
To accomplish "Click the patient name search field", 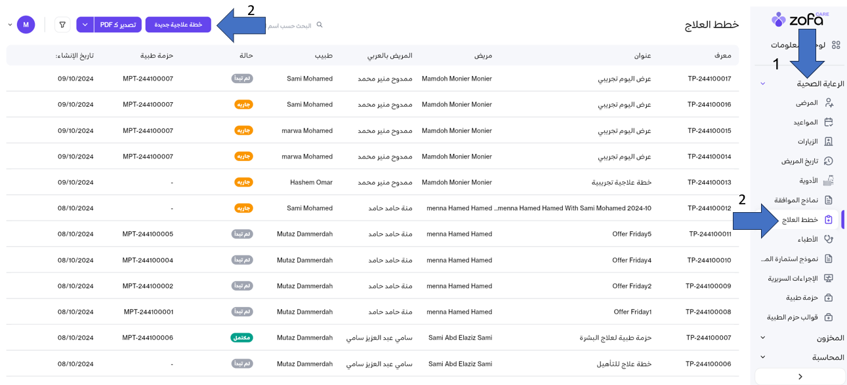I will click(289, 26).
